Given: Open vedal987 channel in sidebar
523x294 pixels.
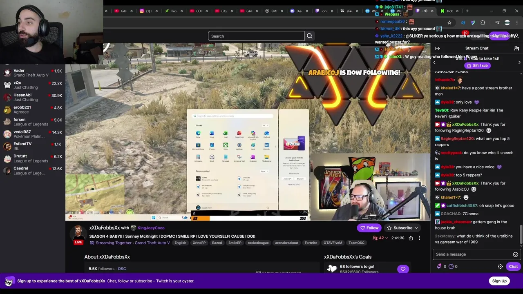Looking at the screenshot, I should 33,134.
